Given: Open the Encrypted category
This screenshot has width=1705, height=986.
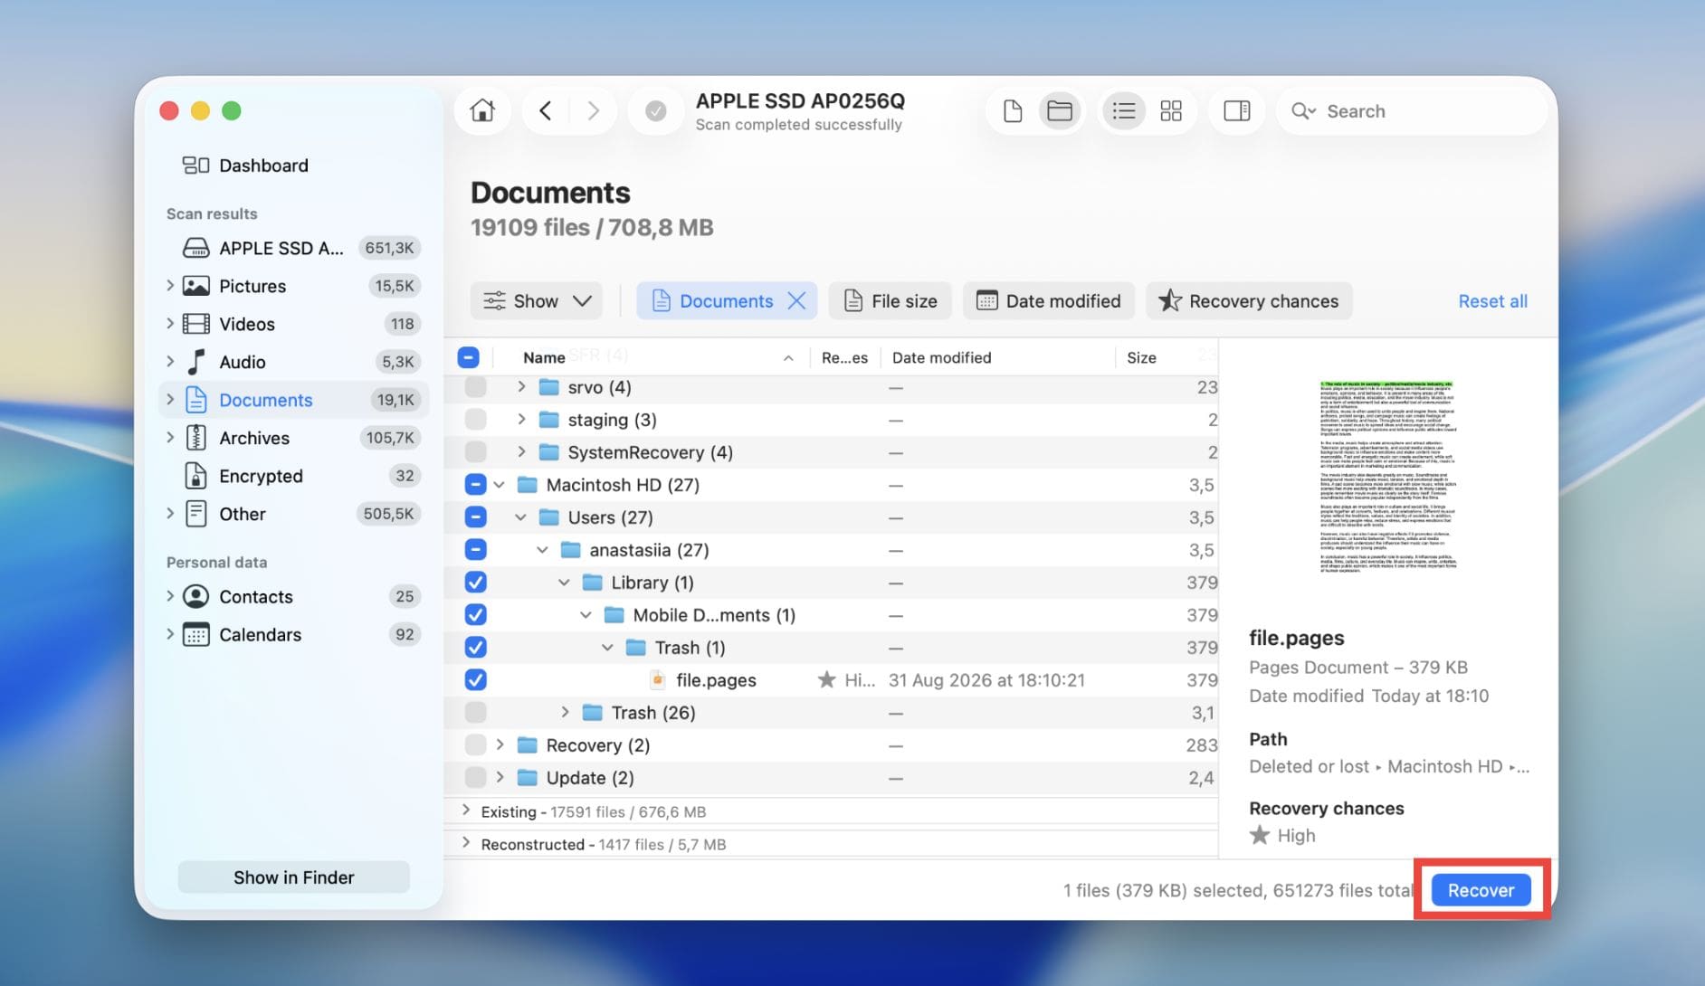Looking at the screenshot, I should 294,476.
